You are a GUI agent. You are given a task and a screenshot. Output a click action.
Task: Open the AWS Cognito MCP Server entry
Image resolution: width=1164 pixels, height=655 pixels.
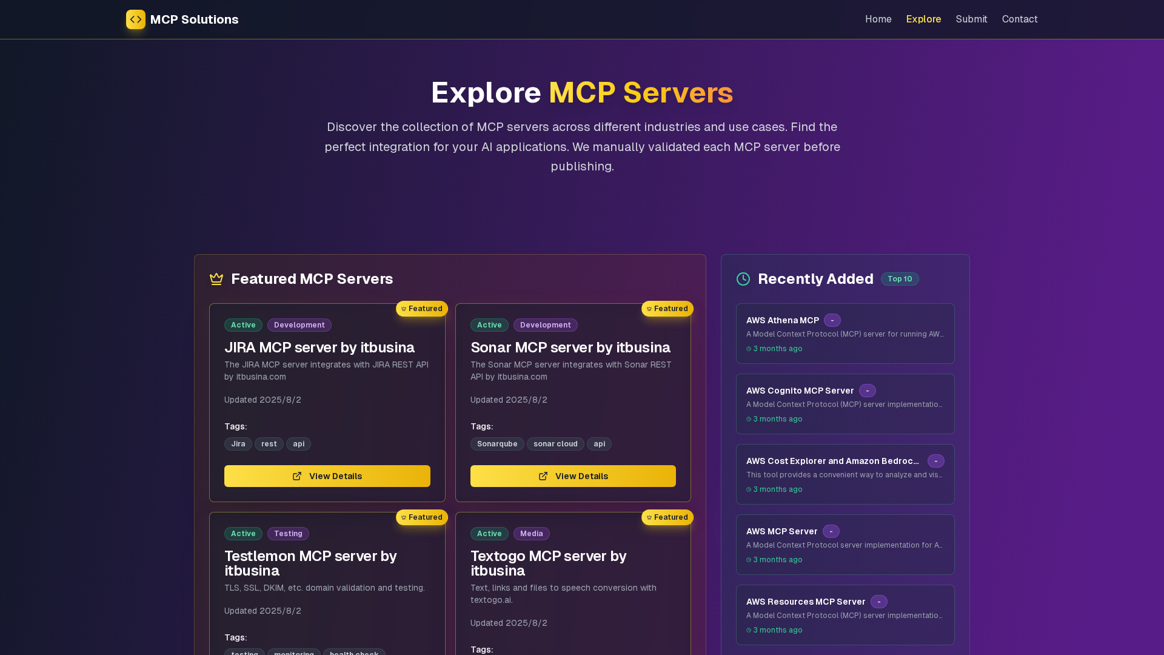point(800,391)
